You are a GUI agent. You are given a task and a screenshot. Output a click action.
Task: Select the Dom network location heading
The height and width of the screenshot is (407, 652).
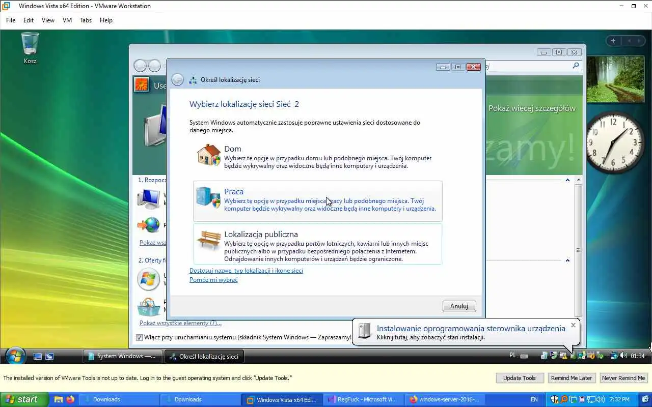(x=233, y=149)
